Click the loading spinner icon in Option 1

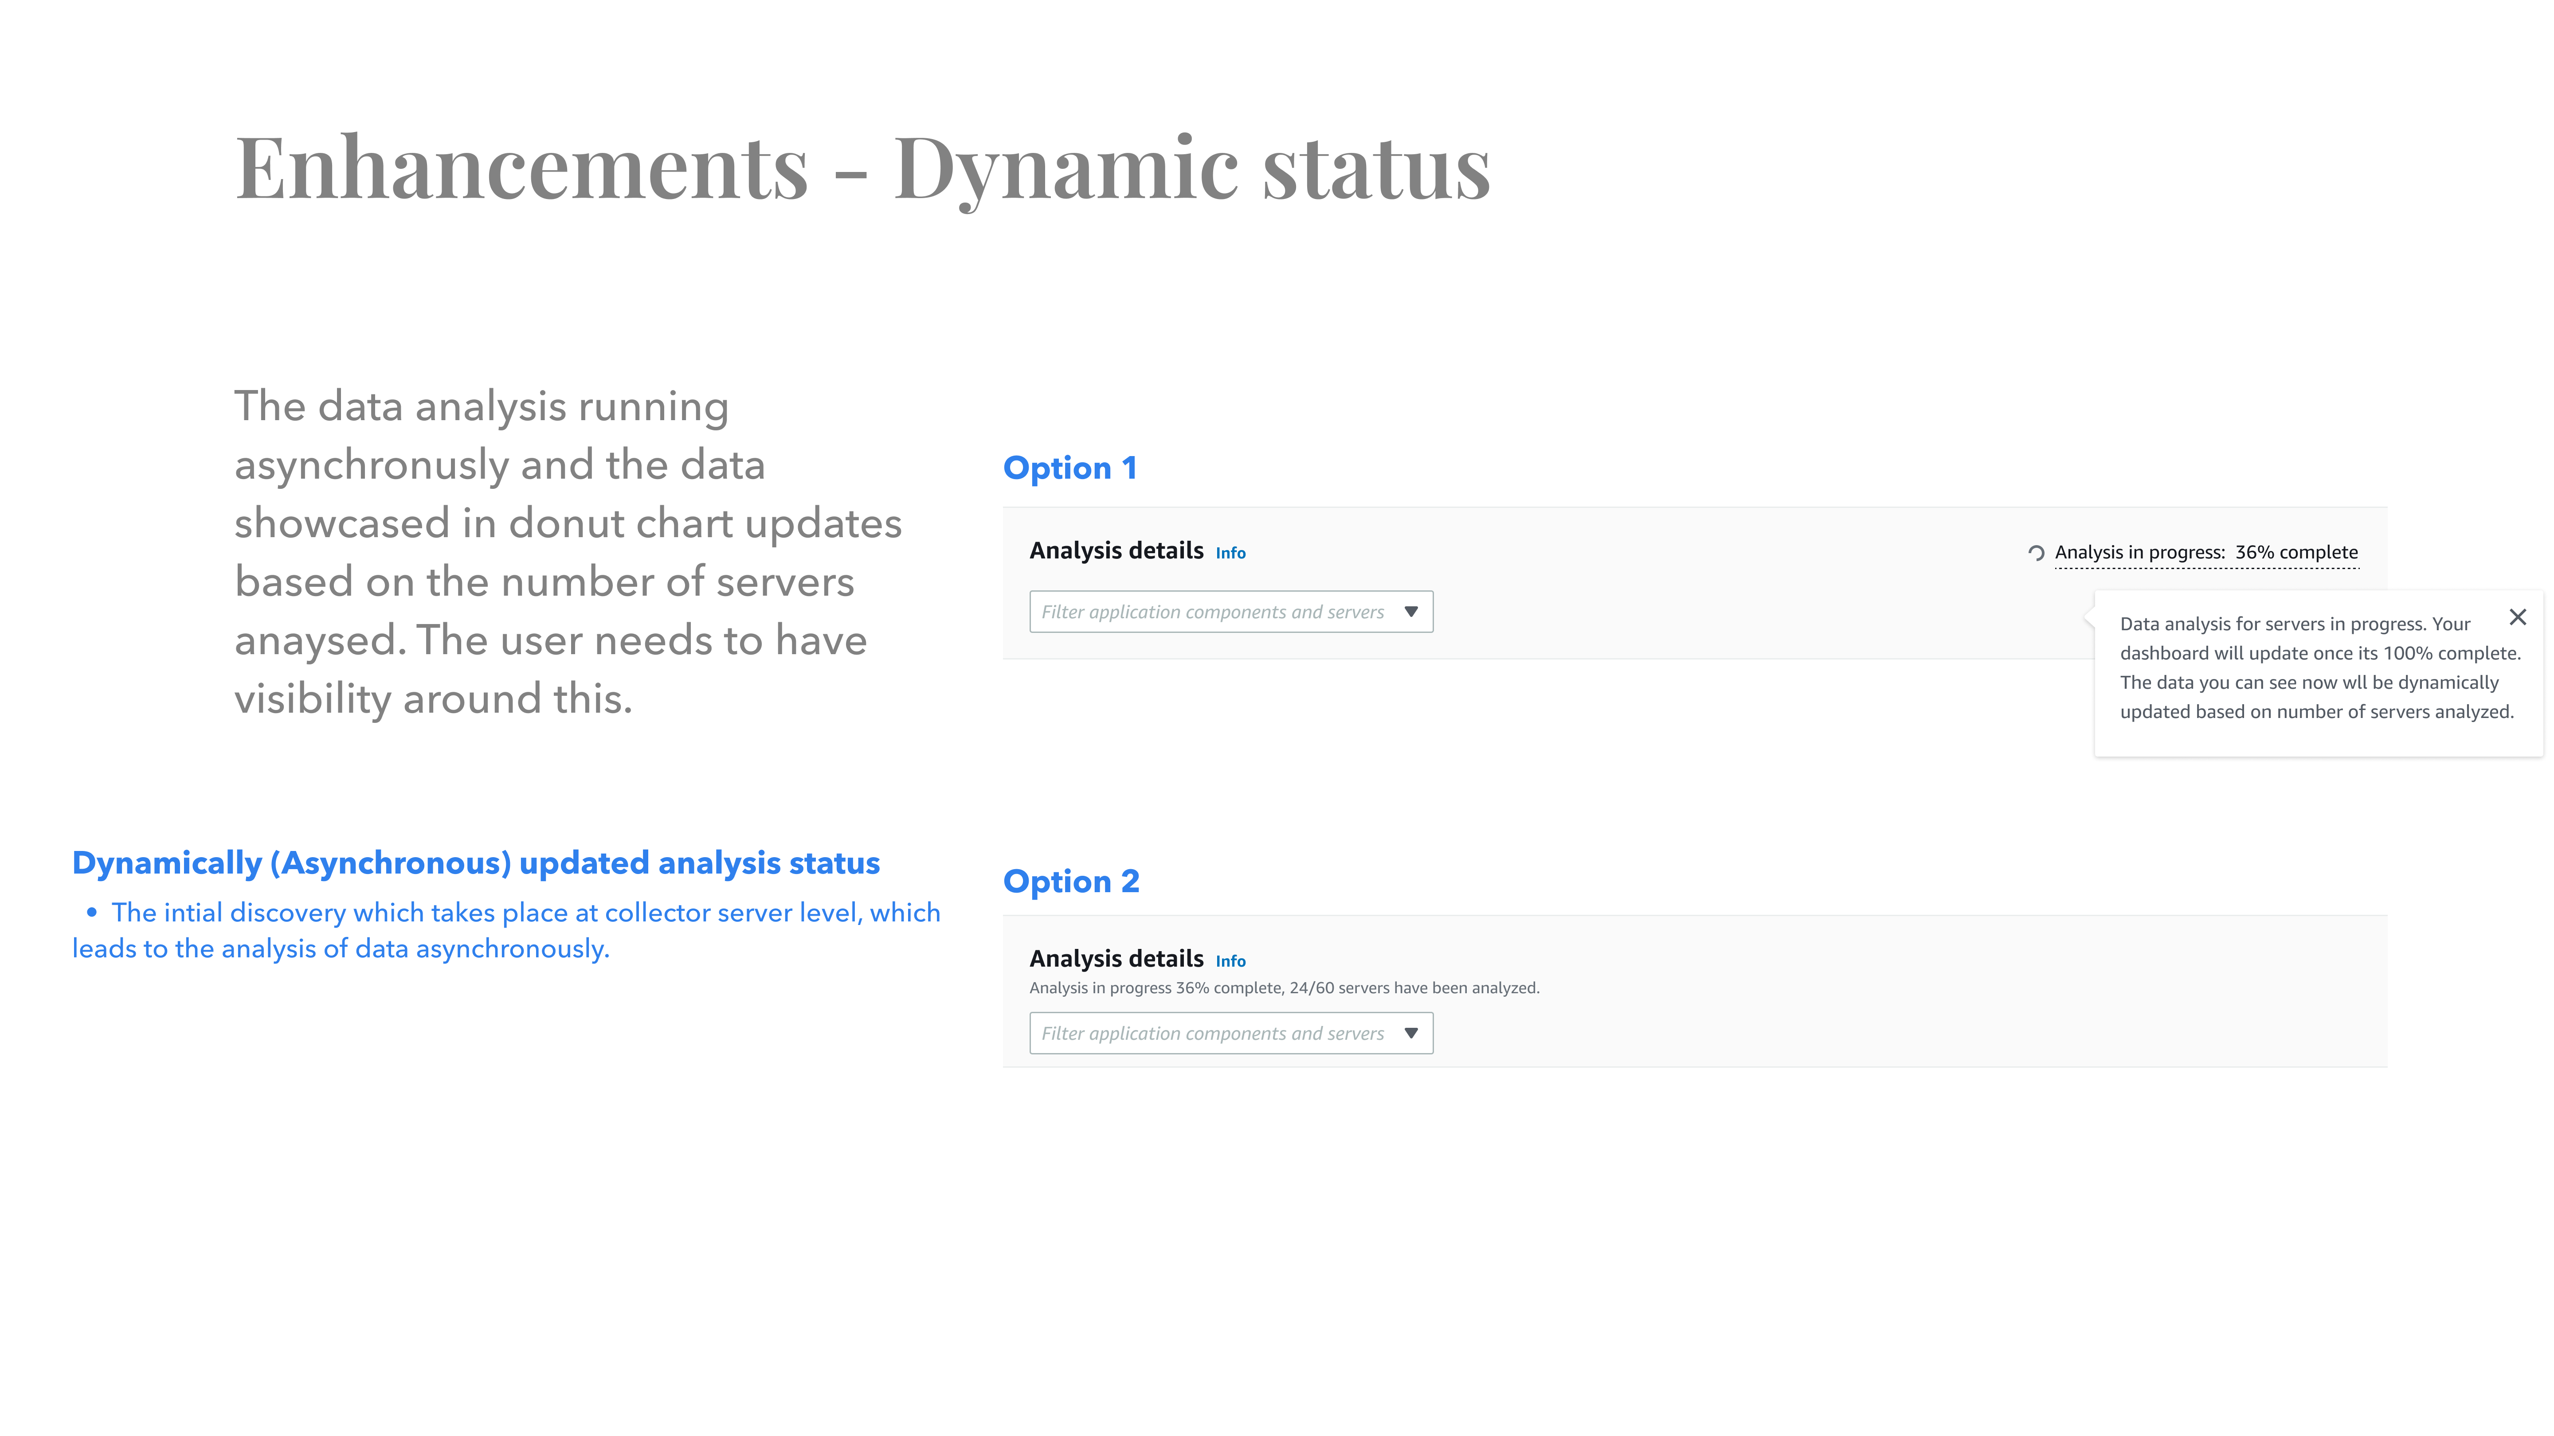pos(2037,553)
